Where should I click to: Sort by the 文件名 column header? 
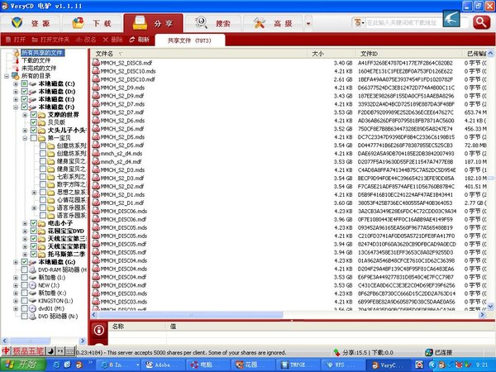coord(199,54)
